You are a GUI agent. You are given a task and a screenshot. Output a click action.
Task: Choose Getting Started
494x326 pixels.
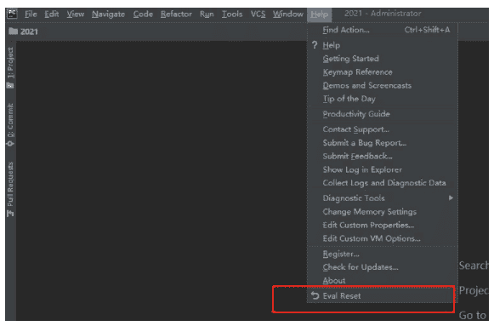383,59
